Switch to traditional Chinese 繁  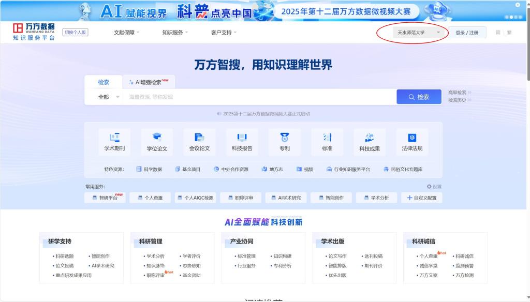(x=509, y=33)
